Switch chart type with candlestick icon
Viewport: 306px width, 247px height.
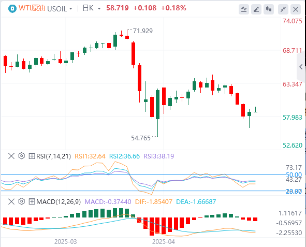tap(269, 9)
